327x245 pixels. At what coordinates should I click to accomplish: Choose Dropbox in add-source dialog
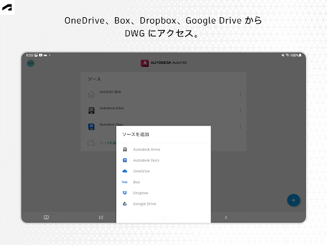[x=163, y=193]
